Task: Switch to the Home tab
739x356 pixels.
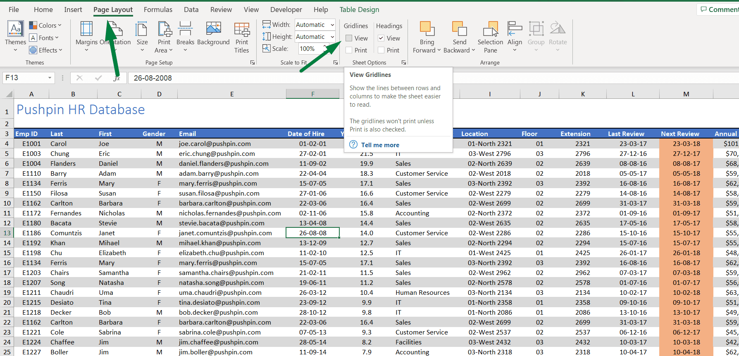Action: [43, 9]
